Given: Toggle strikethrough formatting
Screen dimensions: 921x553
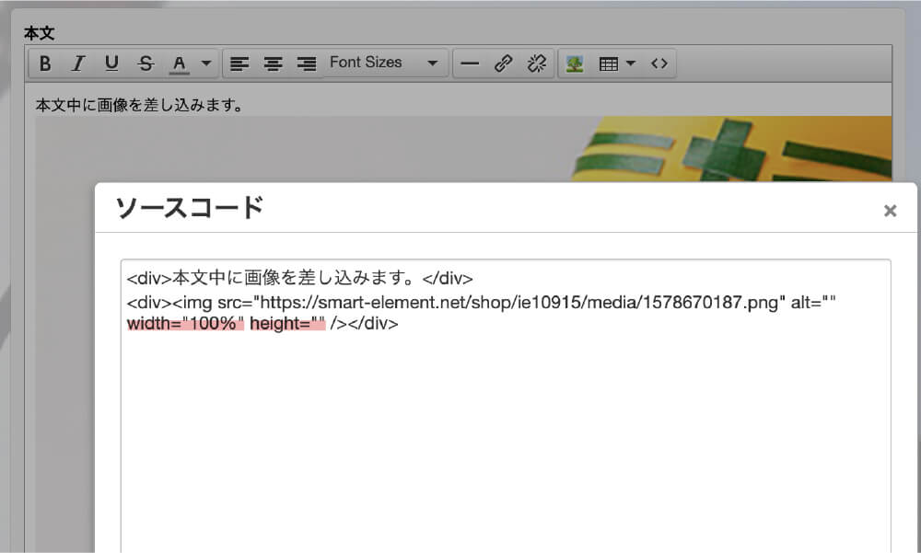Looking at the screenshot, I should 146,63.
